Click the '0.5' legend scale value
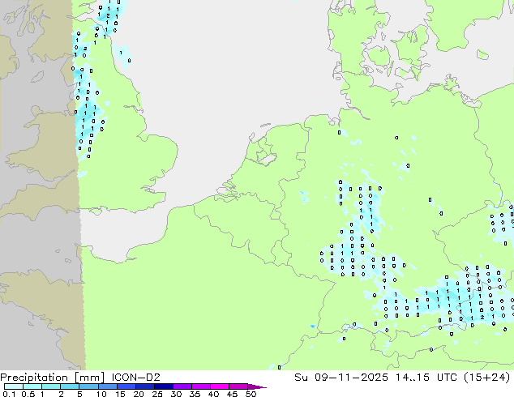514x397 pixels. (28, 394)
